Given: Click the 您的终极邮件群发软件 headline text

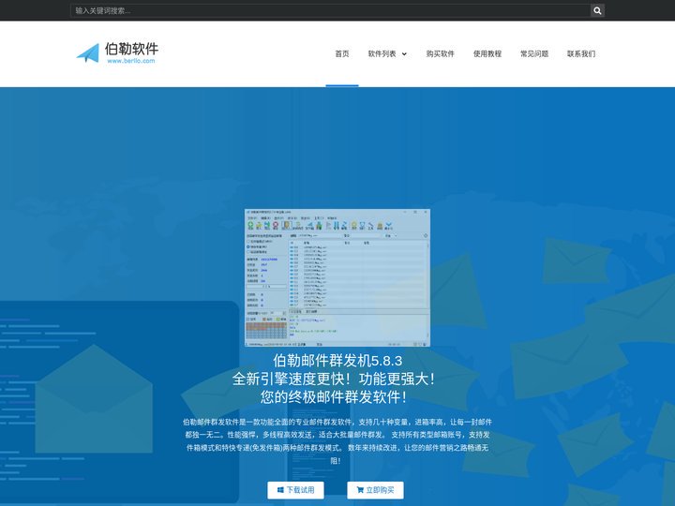Looking at the screenshot, I should tap(334, 397).
